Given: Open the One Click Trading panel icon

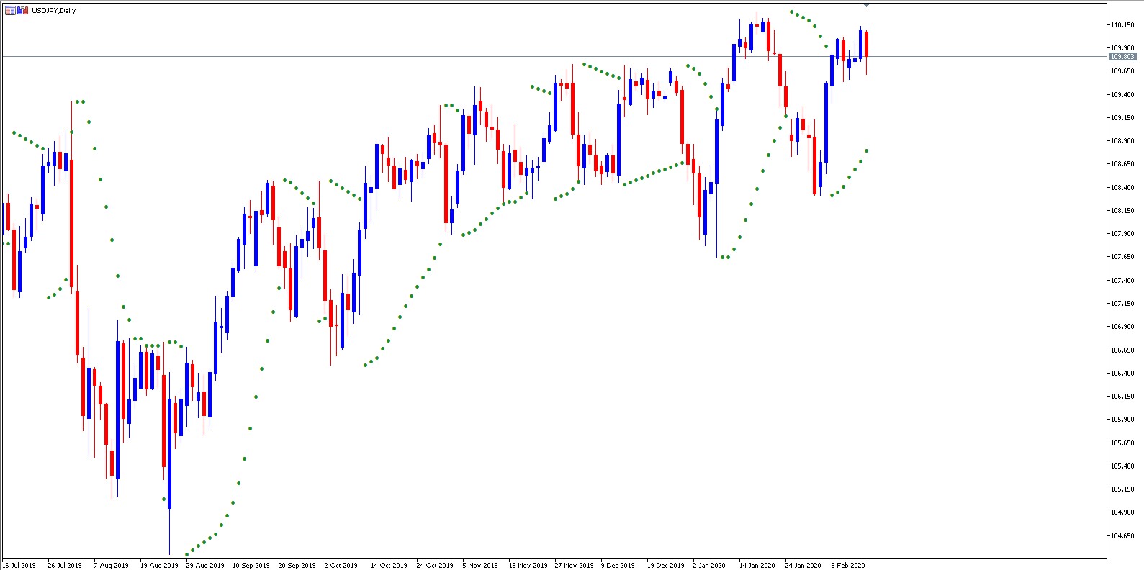Looking at the screenshot, I should point(22,11).
